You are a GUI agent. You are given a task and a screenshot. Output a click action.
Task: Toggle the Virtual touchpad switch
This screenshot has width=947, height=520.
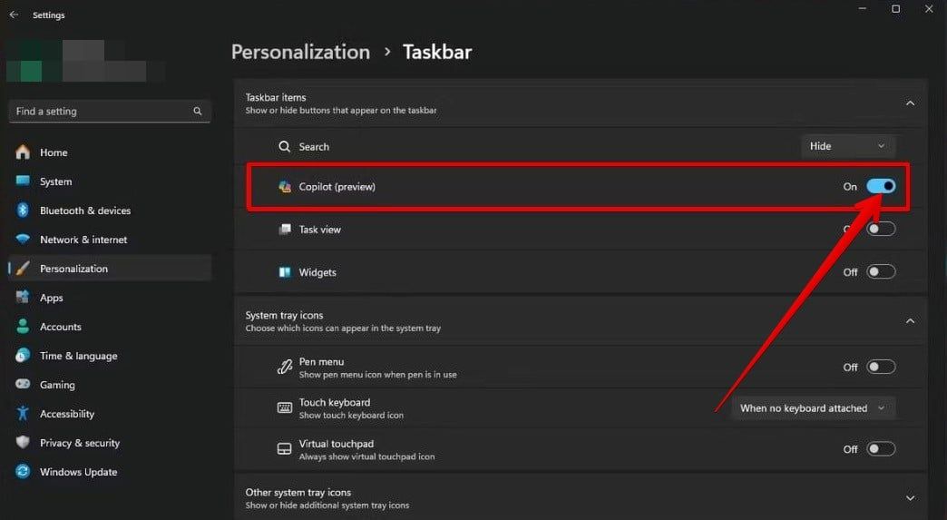pos(881,448)
